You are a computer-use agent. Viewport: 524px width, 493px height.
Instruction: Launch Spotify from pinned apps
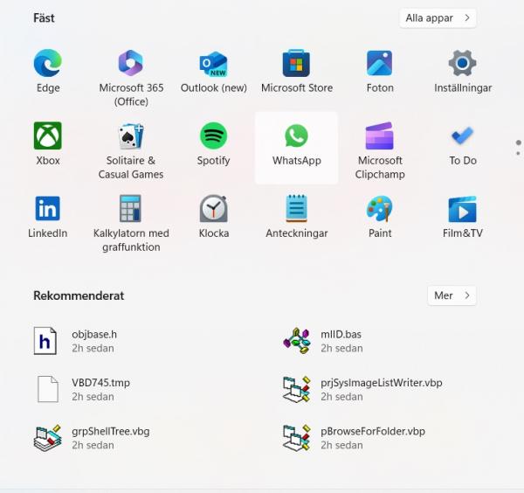tap(214, 135)
